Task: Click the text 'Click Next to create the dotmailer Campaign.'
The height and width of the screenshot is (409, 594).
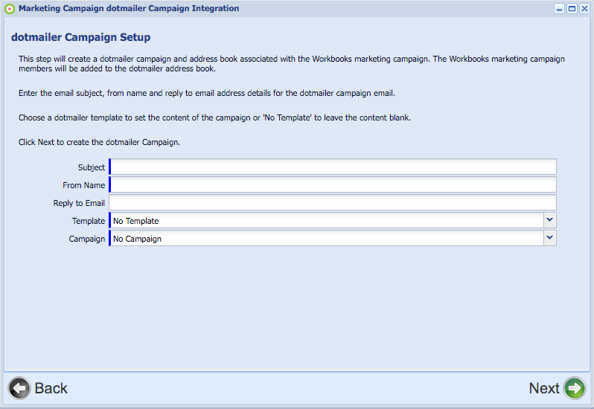Action: [99, 142]
